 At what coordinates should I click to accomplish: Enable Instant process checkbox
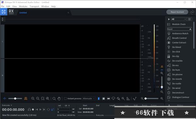tap(65, 99)
